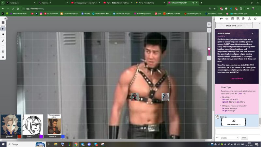Image resolution: width=261 pixels, height=147 pixels.
Task: Open the 'As' speaker dropdown
Action: click(x=229, y=138)
